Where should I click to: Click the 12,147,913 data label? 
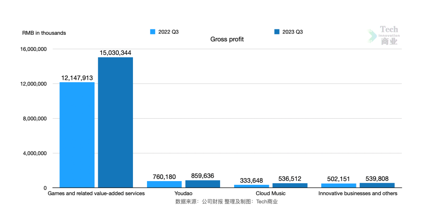pyautogui.click(x=77, y=78)
